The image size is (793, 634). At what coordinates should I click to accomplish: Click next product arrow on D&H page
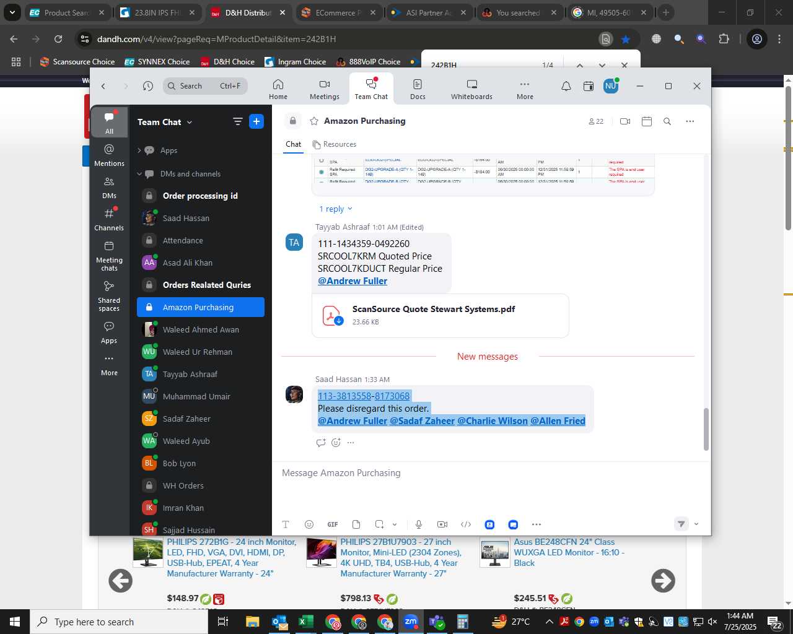(663, 581)
